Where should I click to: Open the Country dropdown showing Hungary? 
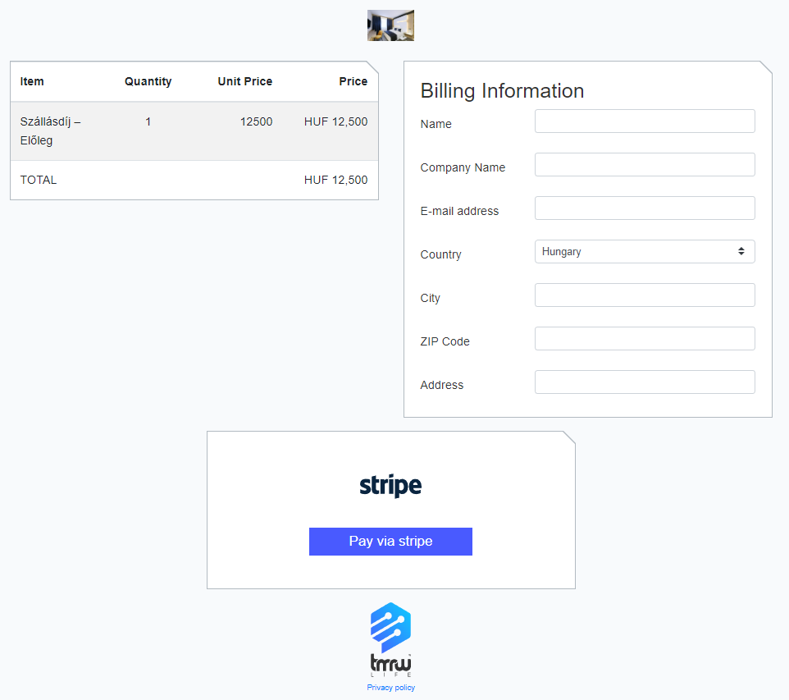pos(644,252)
